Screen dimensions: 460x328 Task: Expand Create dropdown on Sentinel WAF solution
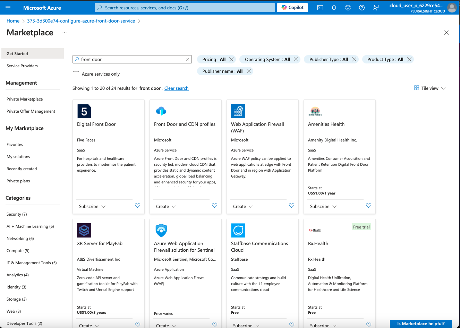pyautogui.click(x=174, y=326)
